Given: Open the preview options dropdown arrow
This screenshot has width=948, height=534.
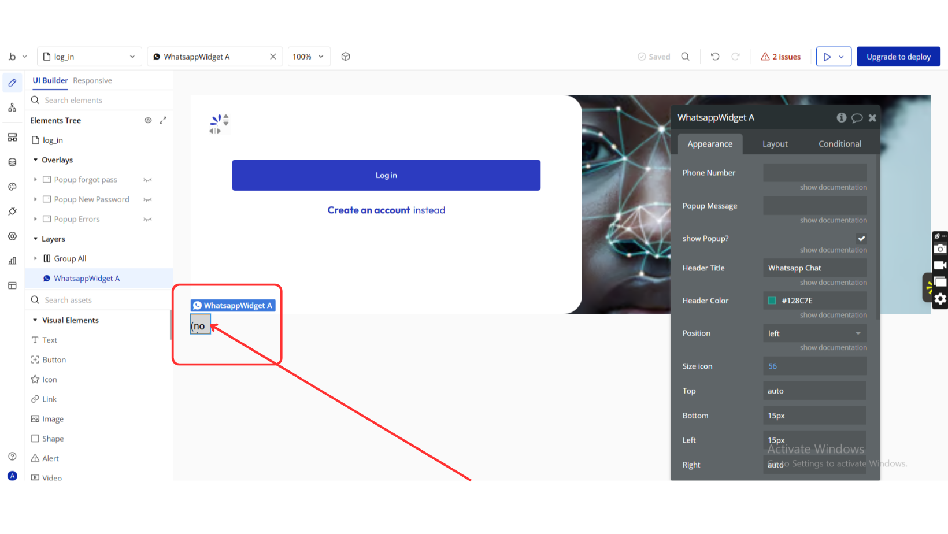Looking at the screenshot, I should pos(842,57).
